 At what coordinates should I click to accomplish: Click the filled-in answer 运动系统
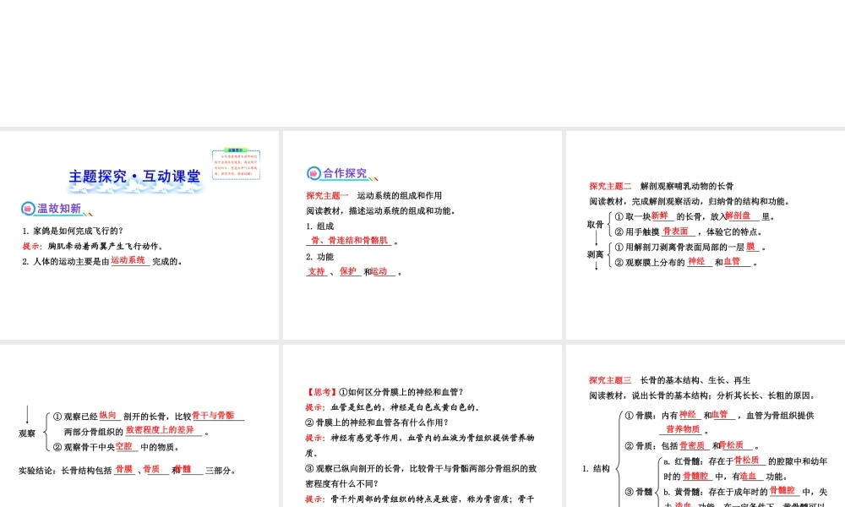128,261
